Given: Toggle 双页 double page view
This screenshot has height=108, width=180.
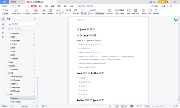Looking at the screenshot, I should 91,13.
